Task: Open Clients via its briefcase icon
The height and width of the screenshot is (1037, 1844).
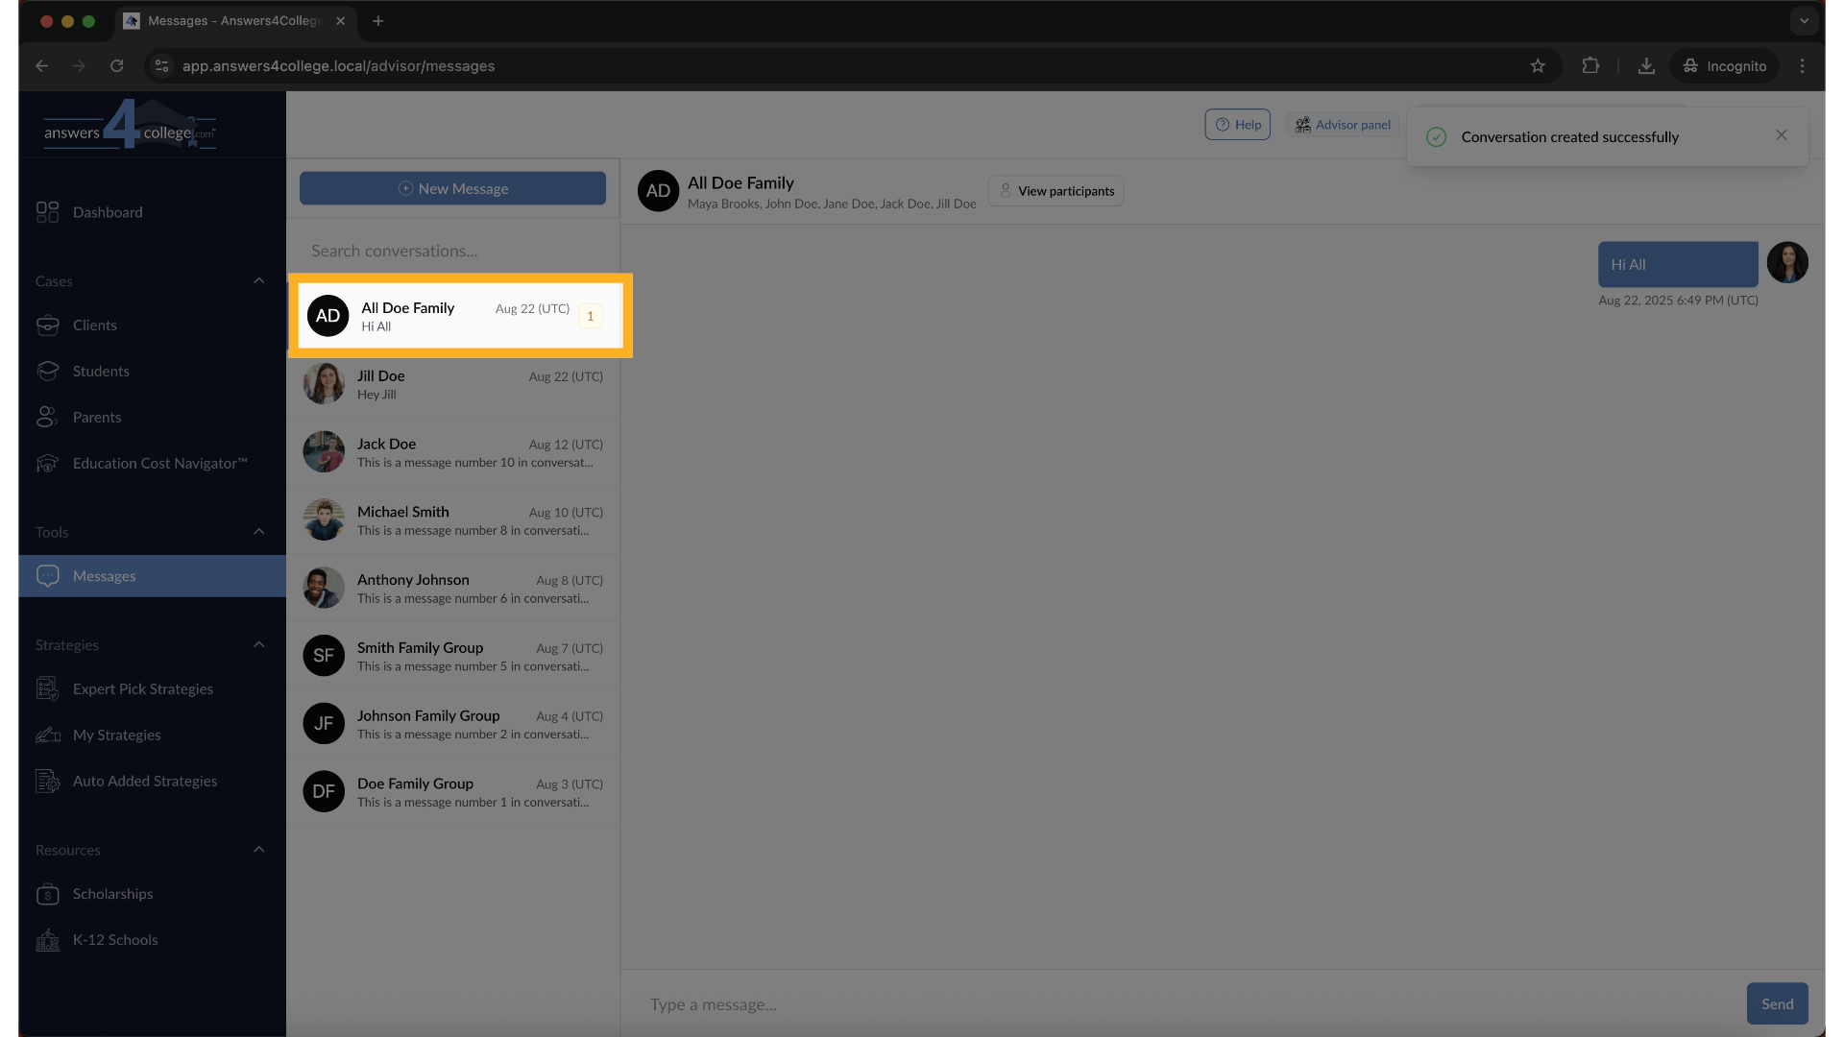Action: click(x=47, y=326)
